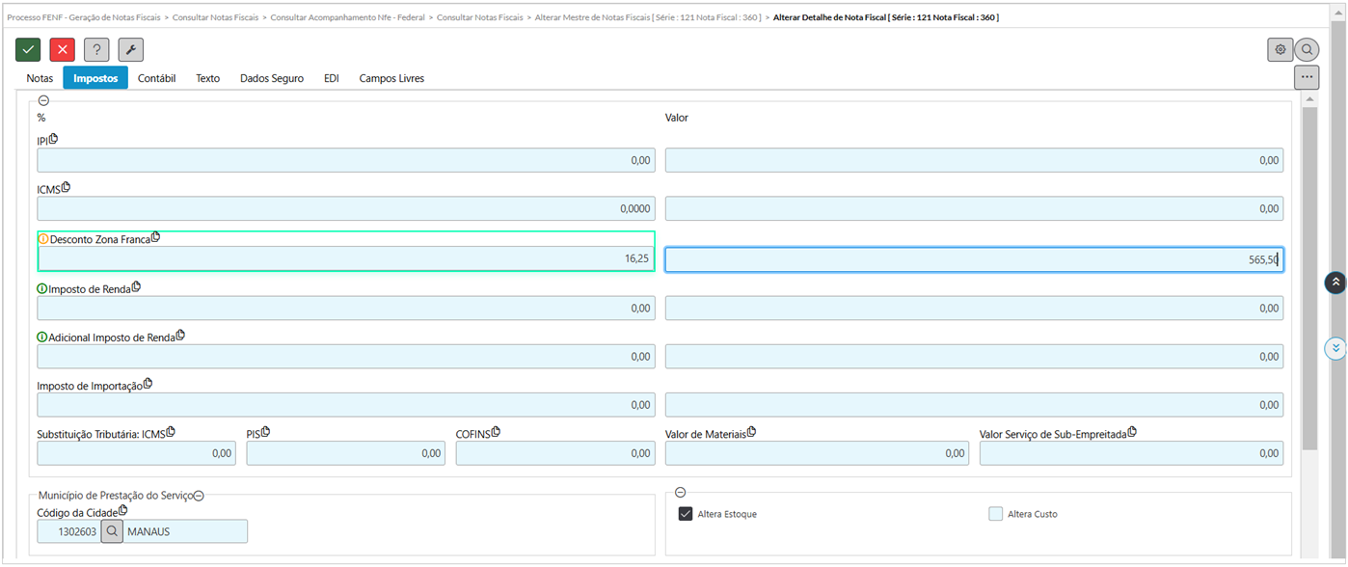Click the Imposto de Renda percent field
Viewport: 1348px width, 567px height.
(x=346, y=308)
